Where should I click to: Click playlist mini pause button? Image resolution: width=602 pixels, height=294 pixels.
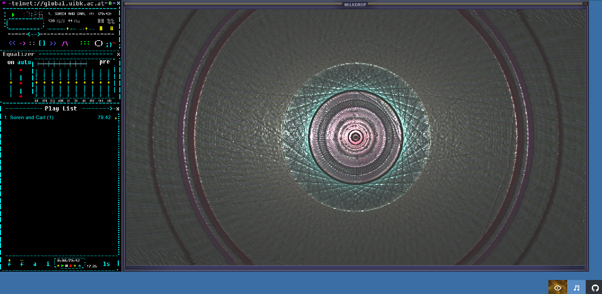66,266
